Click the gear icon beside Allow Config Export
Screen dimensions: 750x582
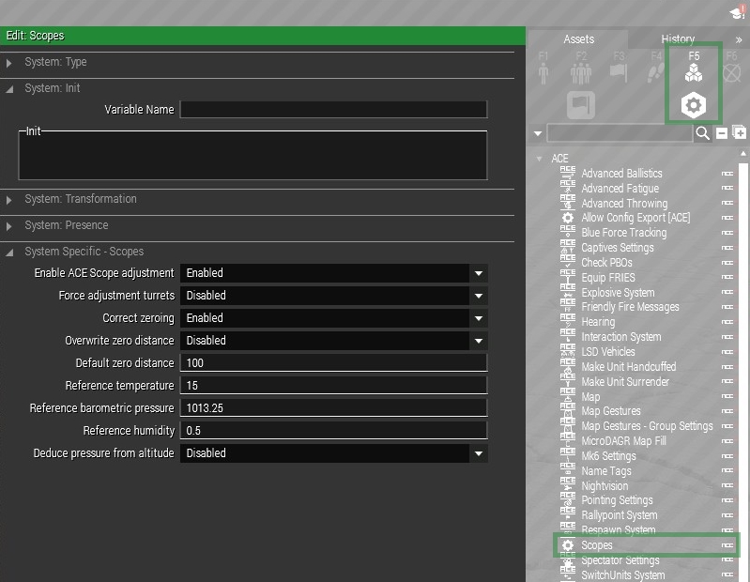pos(568,218)
